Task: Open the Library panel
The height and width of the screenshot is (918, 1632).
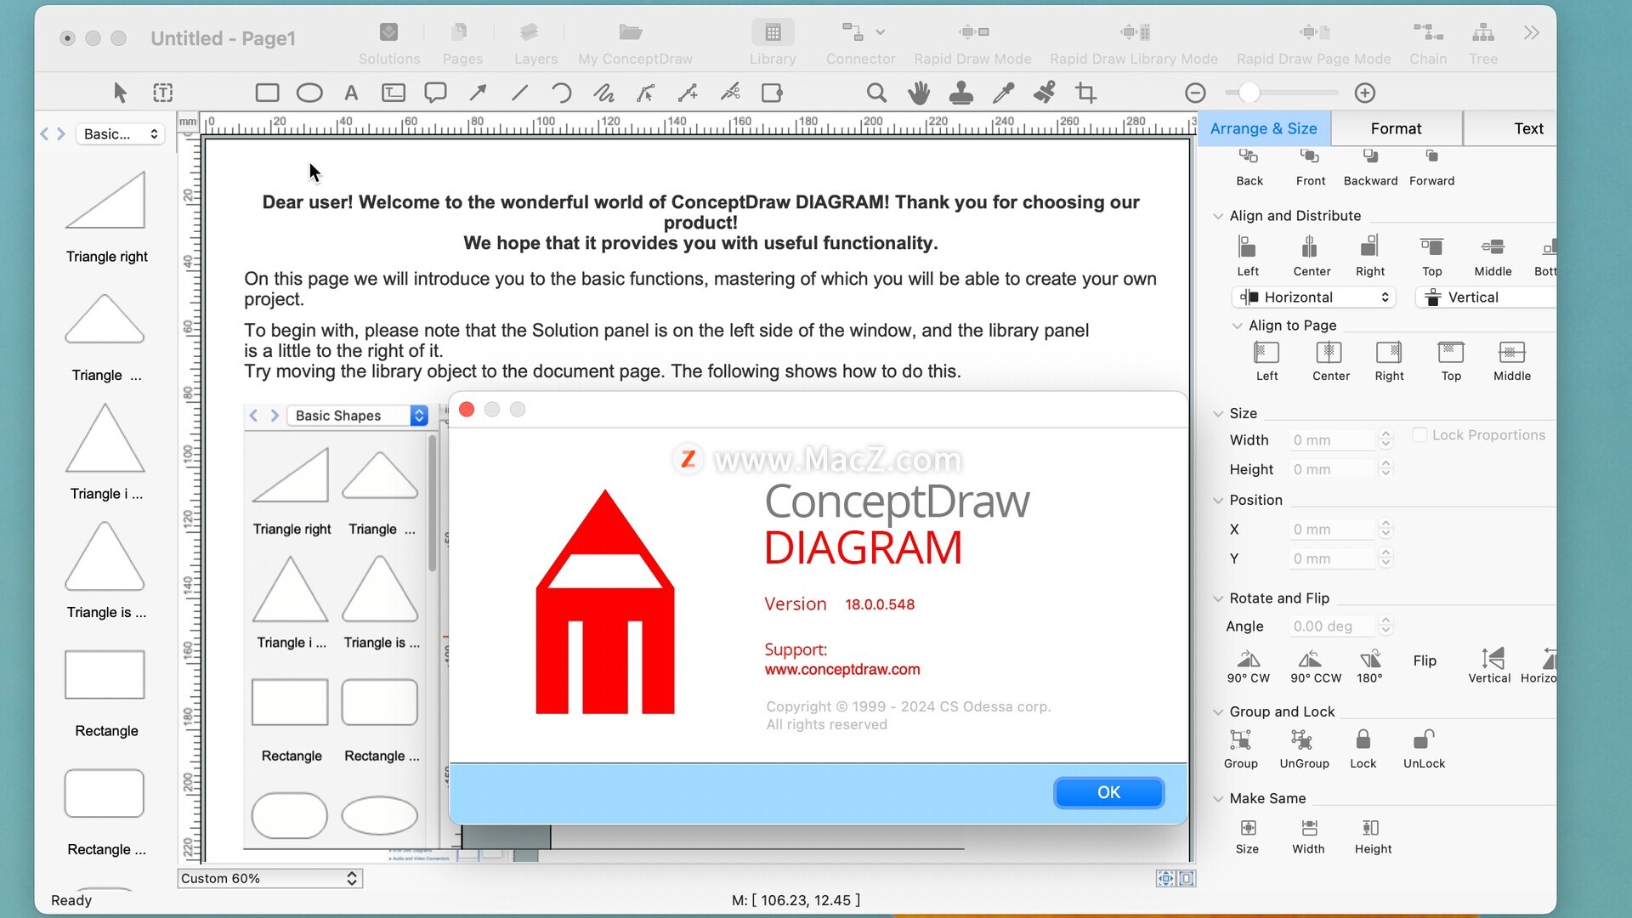Action: (x=773, y=43)
